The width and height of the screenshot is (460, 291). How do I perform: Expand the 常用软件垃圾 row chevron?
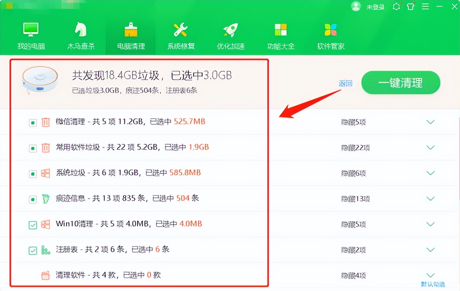tap(431, 148)
